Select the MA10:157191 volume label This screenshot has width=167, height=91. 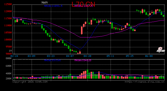[52, 60]
